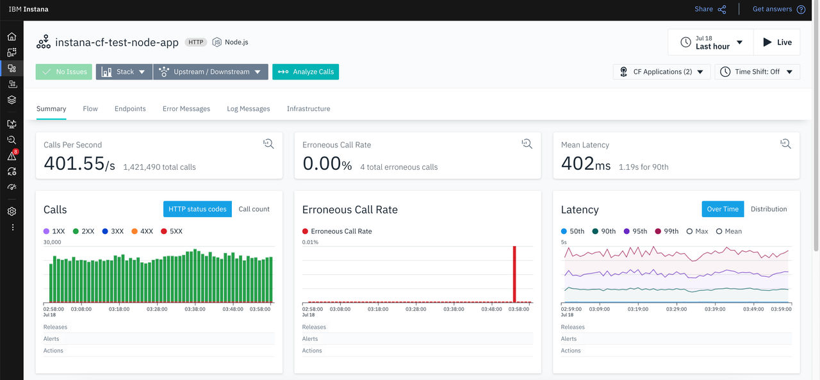Switch to the Flow tab

[x=90, y=109]
